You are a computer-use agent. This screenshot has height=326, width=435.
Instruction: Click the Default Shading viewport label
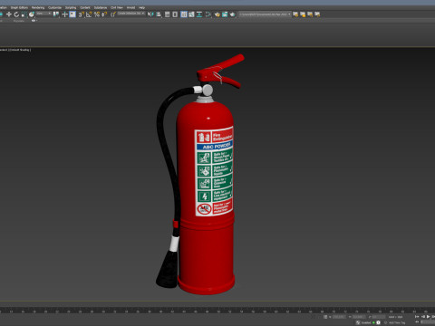point(20,50)
